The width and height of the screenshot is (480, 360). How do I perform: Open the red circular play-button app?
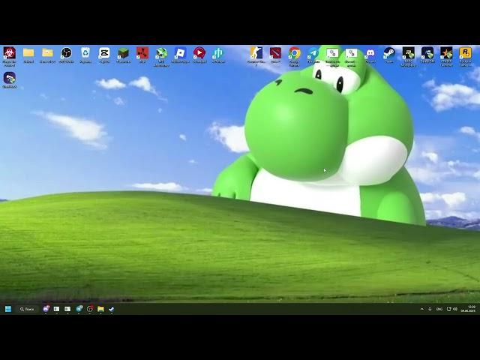(x=199, y=53)
